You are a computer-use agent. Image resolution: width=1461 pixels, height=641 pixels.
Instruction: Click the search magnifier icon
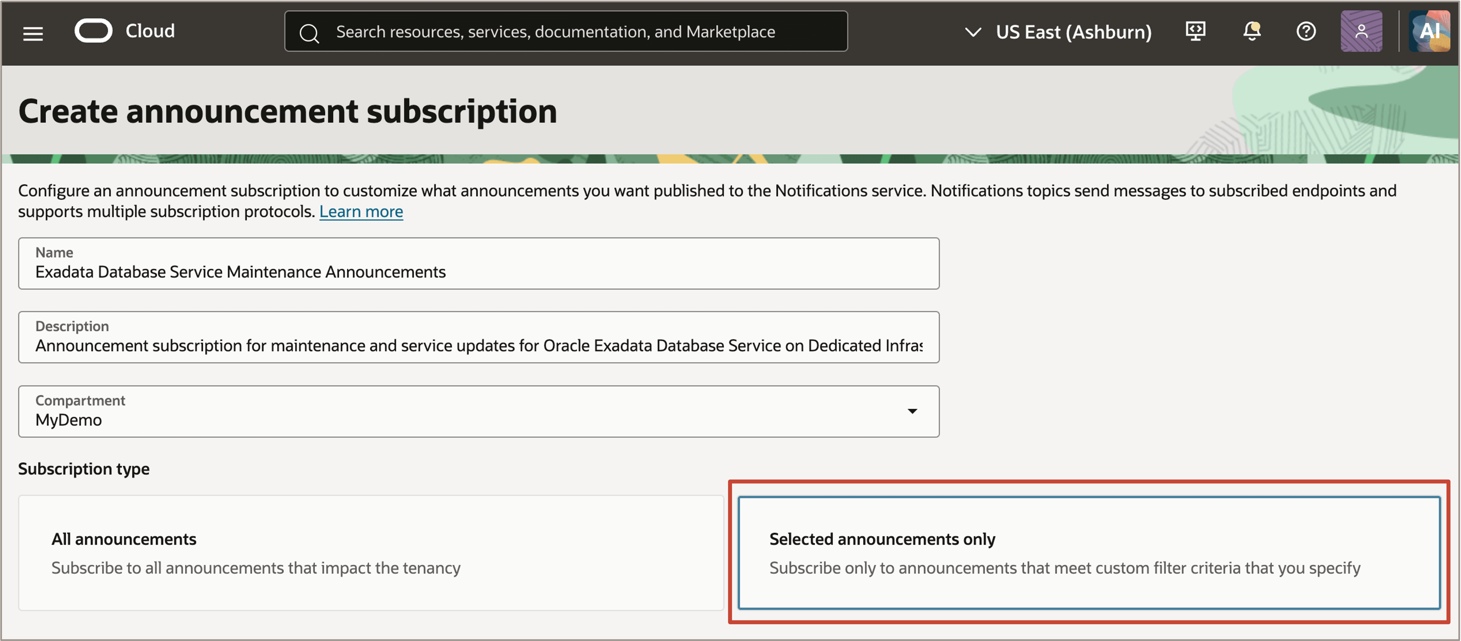[x=309, y=33]
